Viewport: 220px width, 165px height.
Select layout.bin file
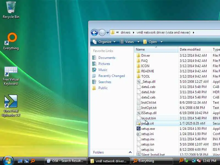click(x=148, y=118)
